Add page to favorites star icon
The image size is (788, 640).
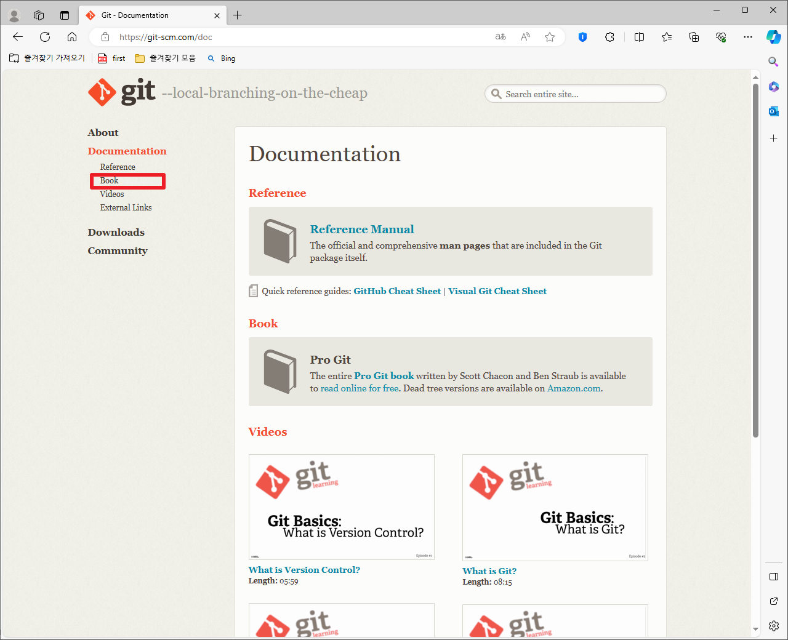tap(550, 37)
